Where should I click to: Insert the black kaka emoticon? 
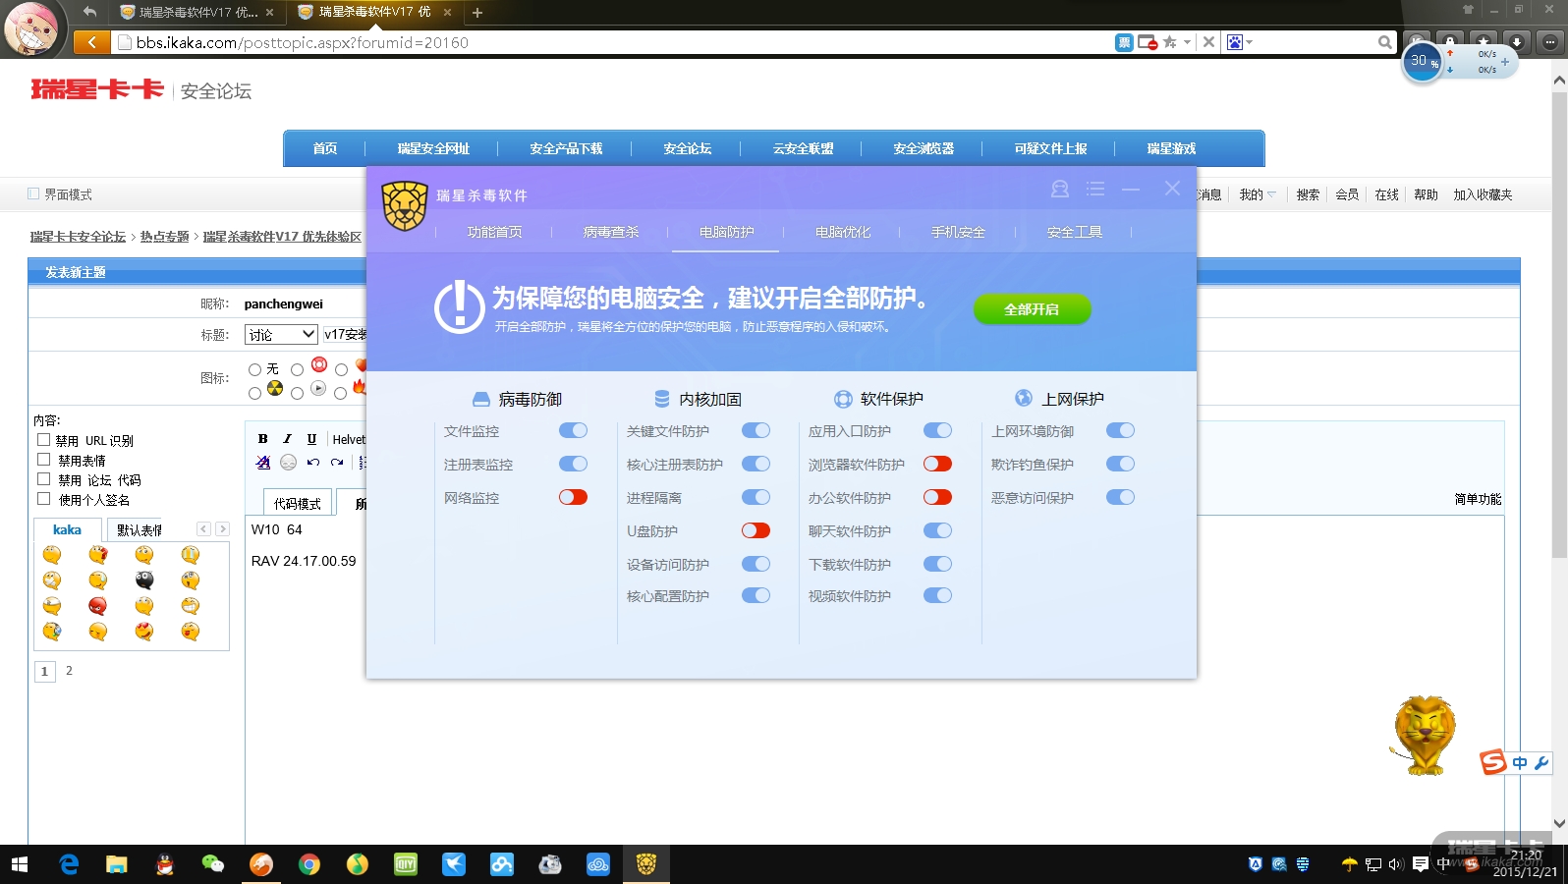click(144, 580)
